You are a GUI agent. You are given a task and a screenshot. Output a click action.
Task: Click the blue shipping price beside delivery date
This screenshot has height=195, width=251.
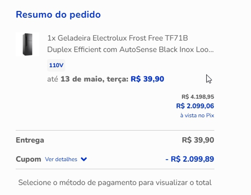click(147, 79)
